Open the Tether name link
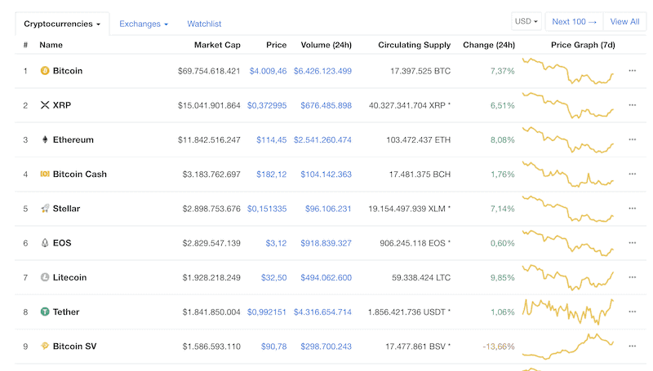Screen dimensions: 653x371 point(66,311)
